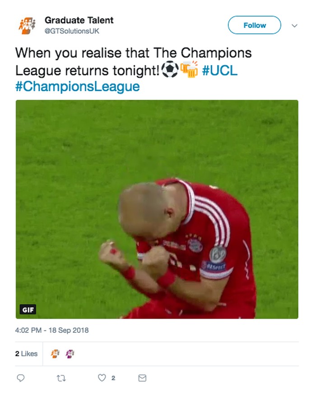Expand the tweet options chevron menu
The height and width of the screenshot is (396, 316).
click(294, 26)
